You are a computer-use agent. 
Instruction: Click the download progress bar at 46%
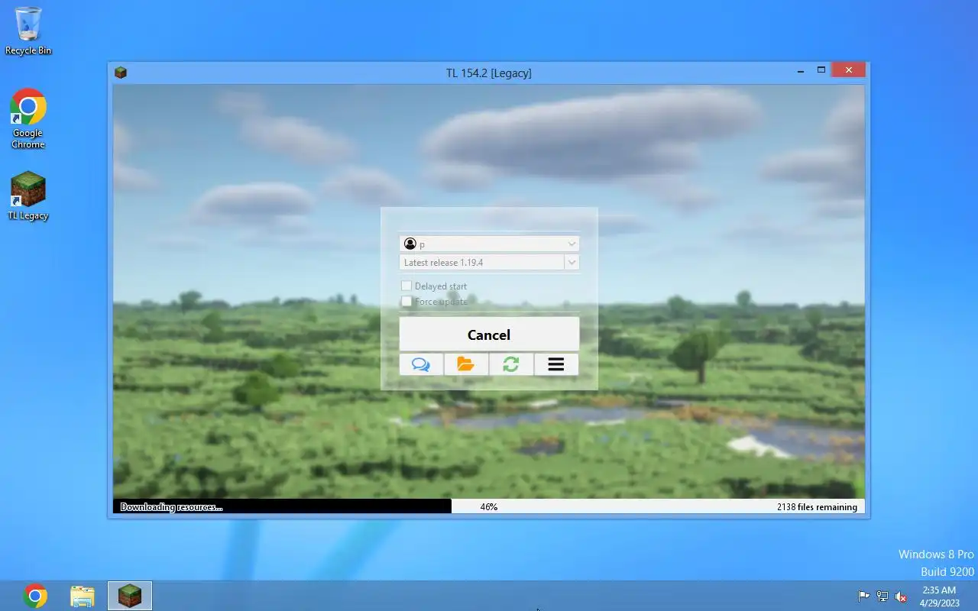(x=489, y=506)
